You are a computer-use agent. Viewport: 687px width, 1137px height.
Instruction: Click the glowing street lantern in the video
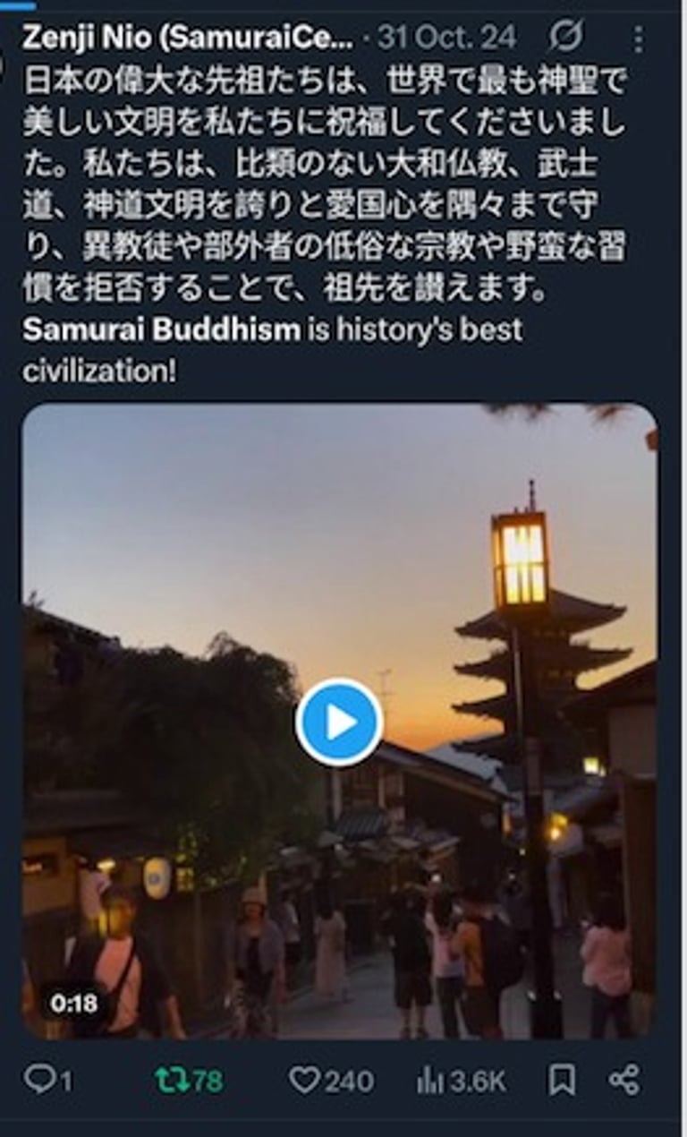click(520, 557)
